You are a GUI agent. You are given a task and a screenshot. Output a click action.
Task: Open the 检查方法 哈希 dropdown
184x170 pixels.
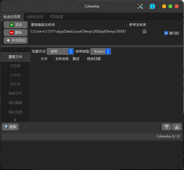pyautogui.click(x=60, y=51)
